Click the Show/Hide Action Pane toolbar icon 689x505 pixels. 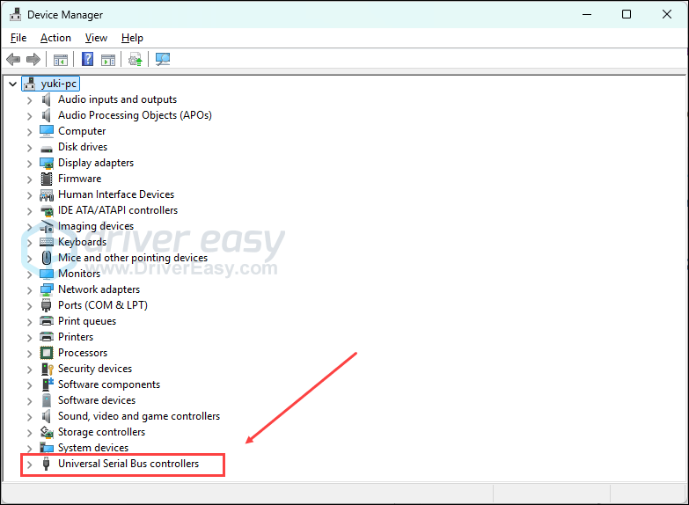coord(107,59)
